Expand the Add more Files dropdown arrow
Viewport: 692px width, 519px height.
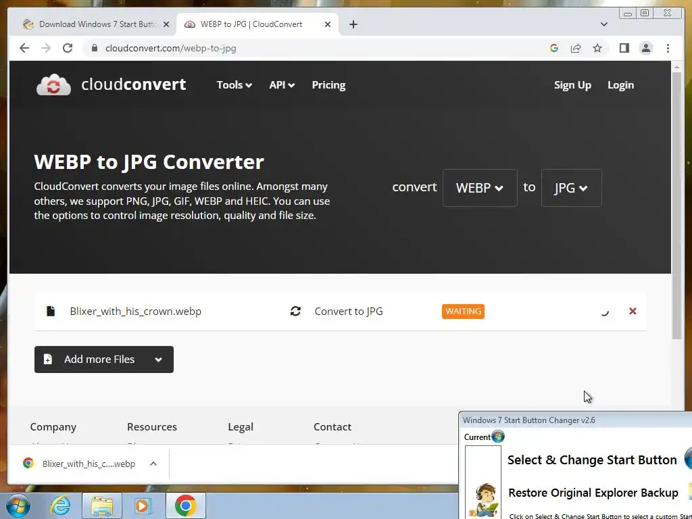coord(158,360)
